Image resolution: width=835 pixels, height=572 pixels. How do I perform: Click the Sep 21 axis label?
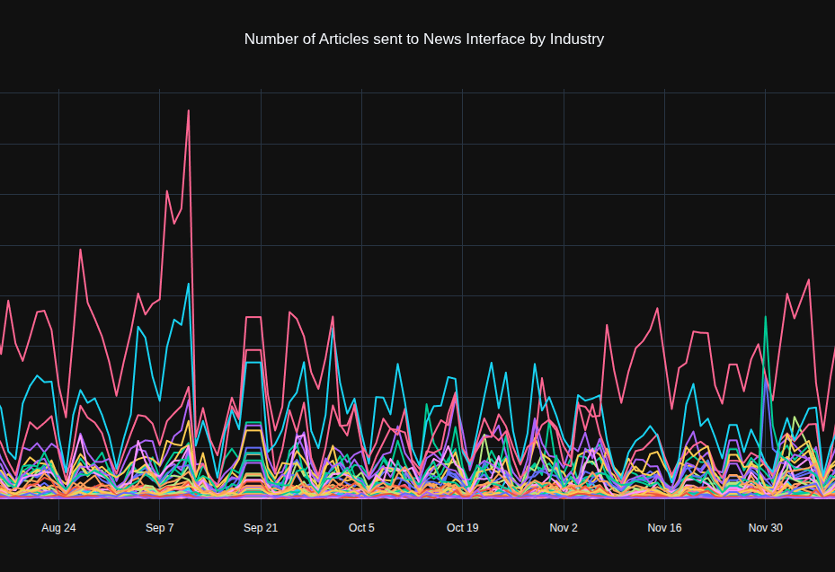point(261,528)
